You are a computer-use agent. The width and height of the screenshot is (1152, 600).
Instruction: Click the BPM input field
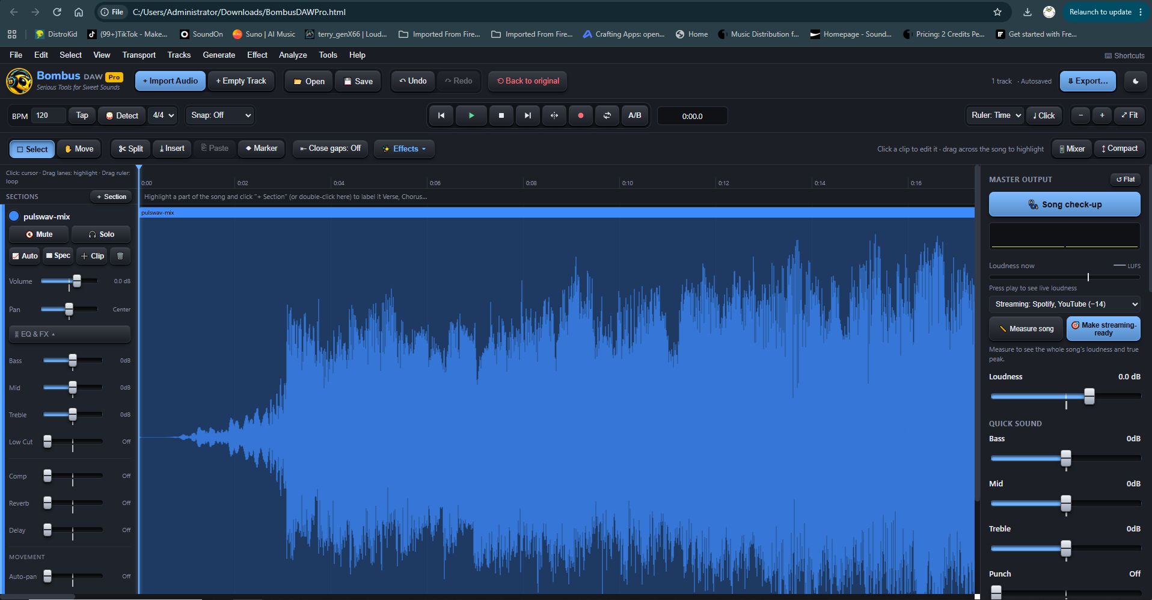point(48,115)
